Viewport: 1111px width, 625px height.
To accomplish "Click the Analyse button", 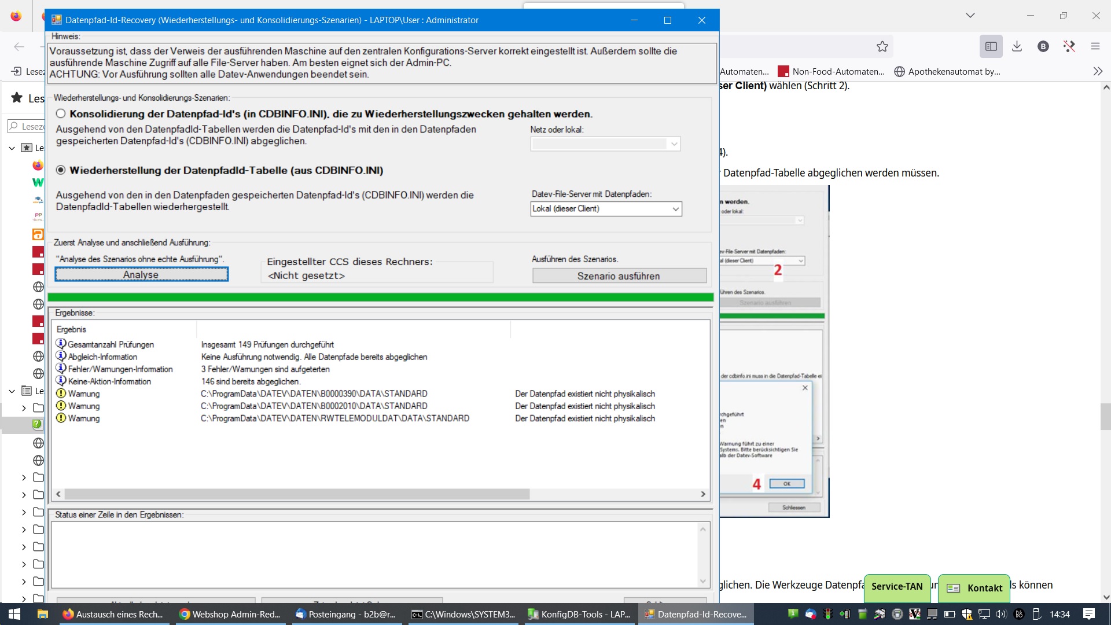I will tap(141, 274).
